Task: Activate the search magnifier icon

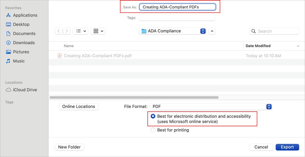Action: [x=253, y=31]
